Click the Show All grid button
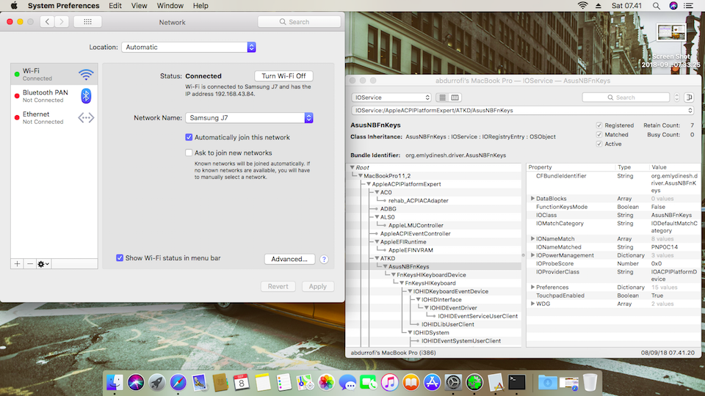This screenshot has height=396, width=705. click(x=88, y=22)
